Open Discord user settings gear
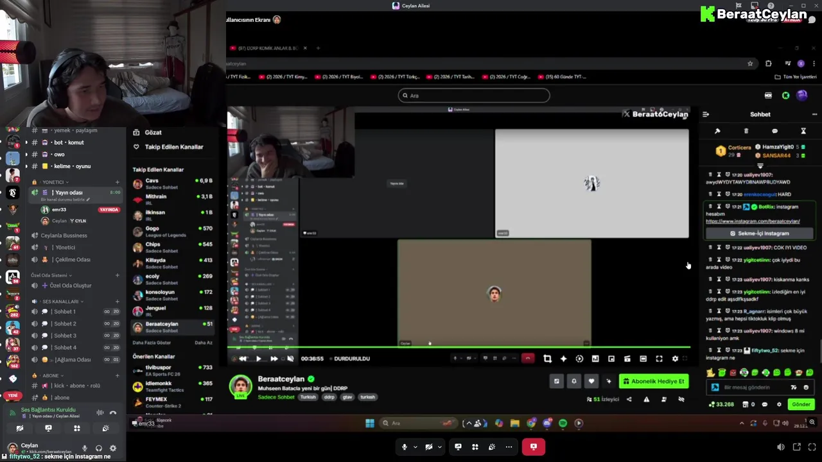Viewport: 822px width, 462px height. [x=113, y=449]
